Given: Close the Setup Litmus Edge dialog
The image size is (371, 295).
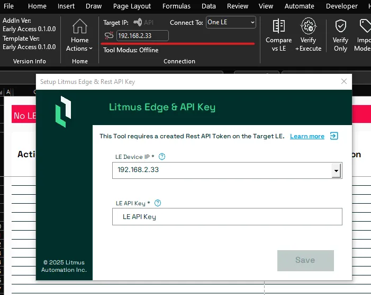Looking at the screenshot, I should point(344,81).
